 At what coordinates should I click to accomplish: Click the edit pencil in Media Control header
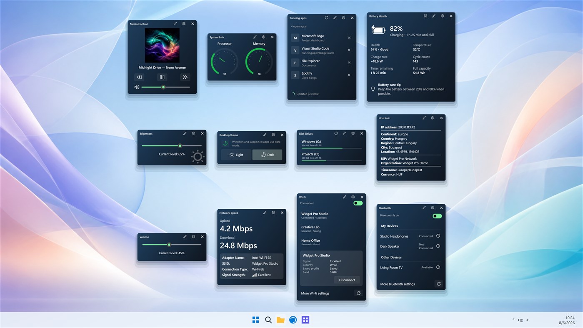175,24
